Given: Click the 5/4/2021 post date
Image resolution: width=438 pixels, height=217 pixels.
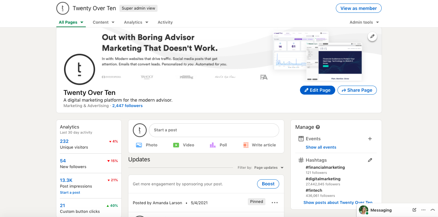Looking at the screenshot, I should [x=199, y=203].
